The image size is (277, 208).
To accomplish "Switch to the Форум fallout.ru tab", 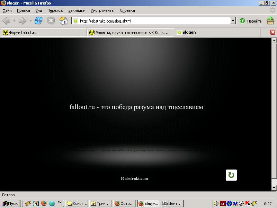I will pyautogui.click(x=44, y=33).
